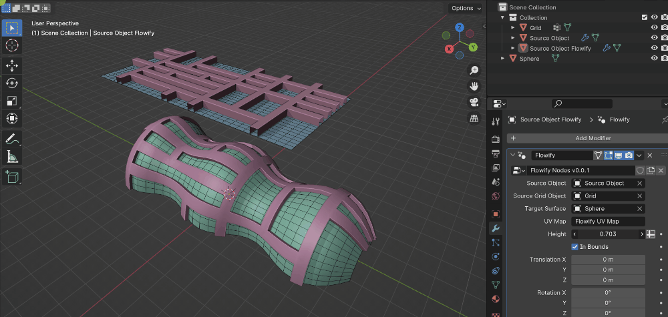
Task: Select the Annotate pencil tool
Action: pos(12,139)
